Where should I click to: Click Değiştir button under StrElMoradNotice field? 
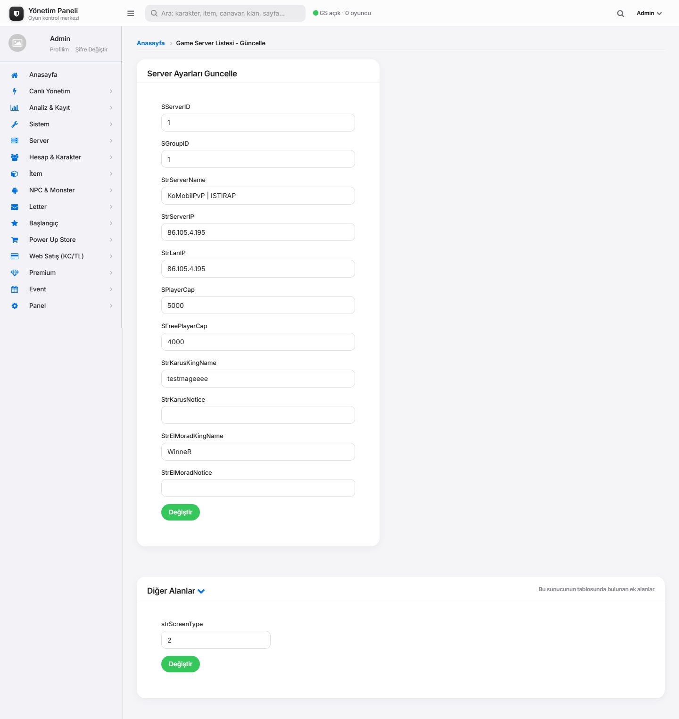[x=181, y=512]
